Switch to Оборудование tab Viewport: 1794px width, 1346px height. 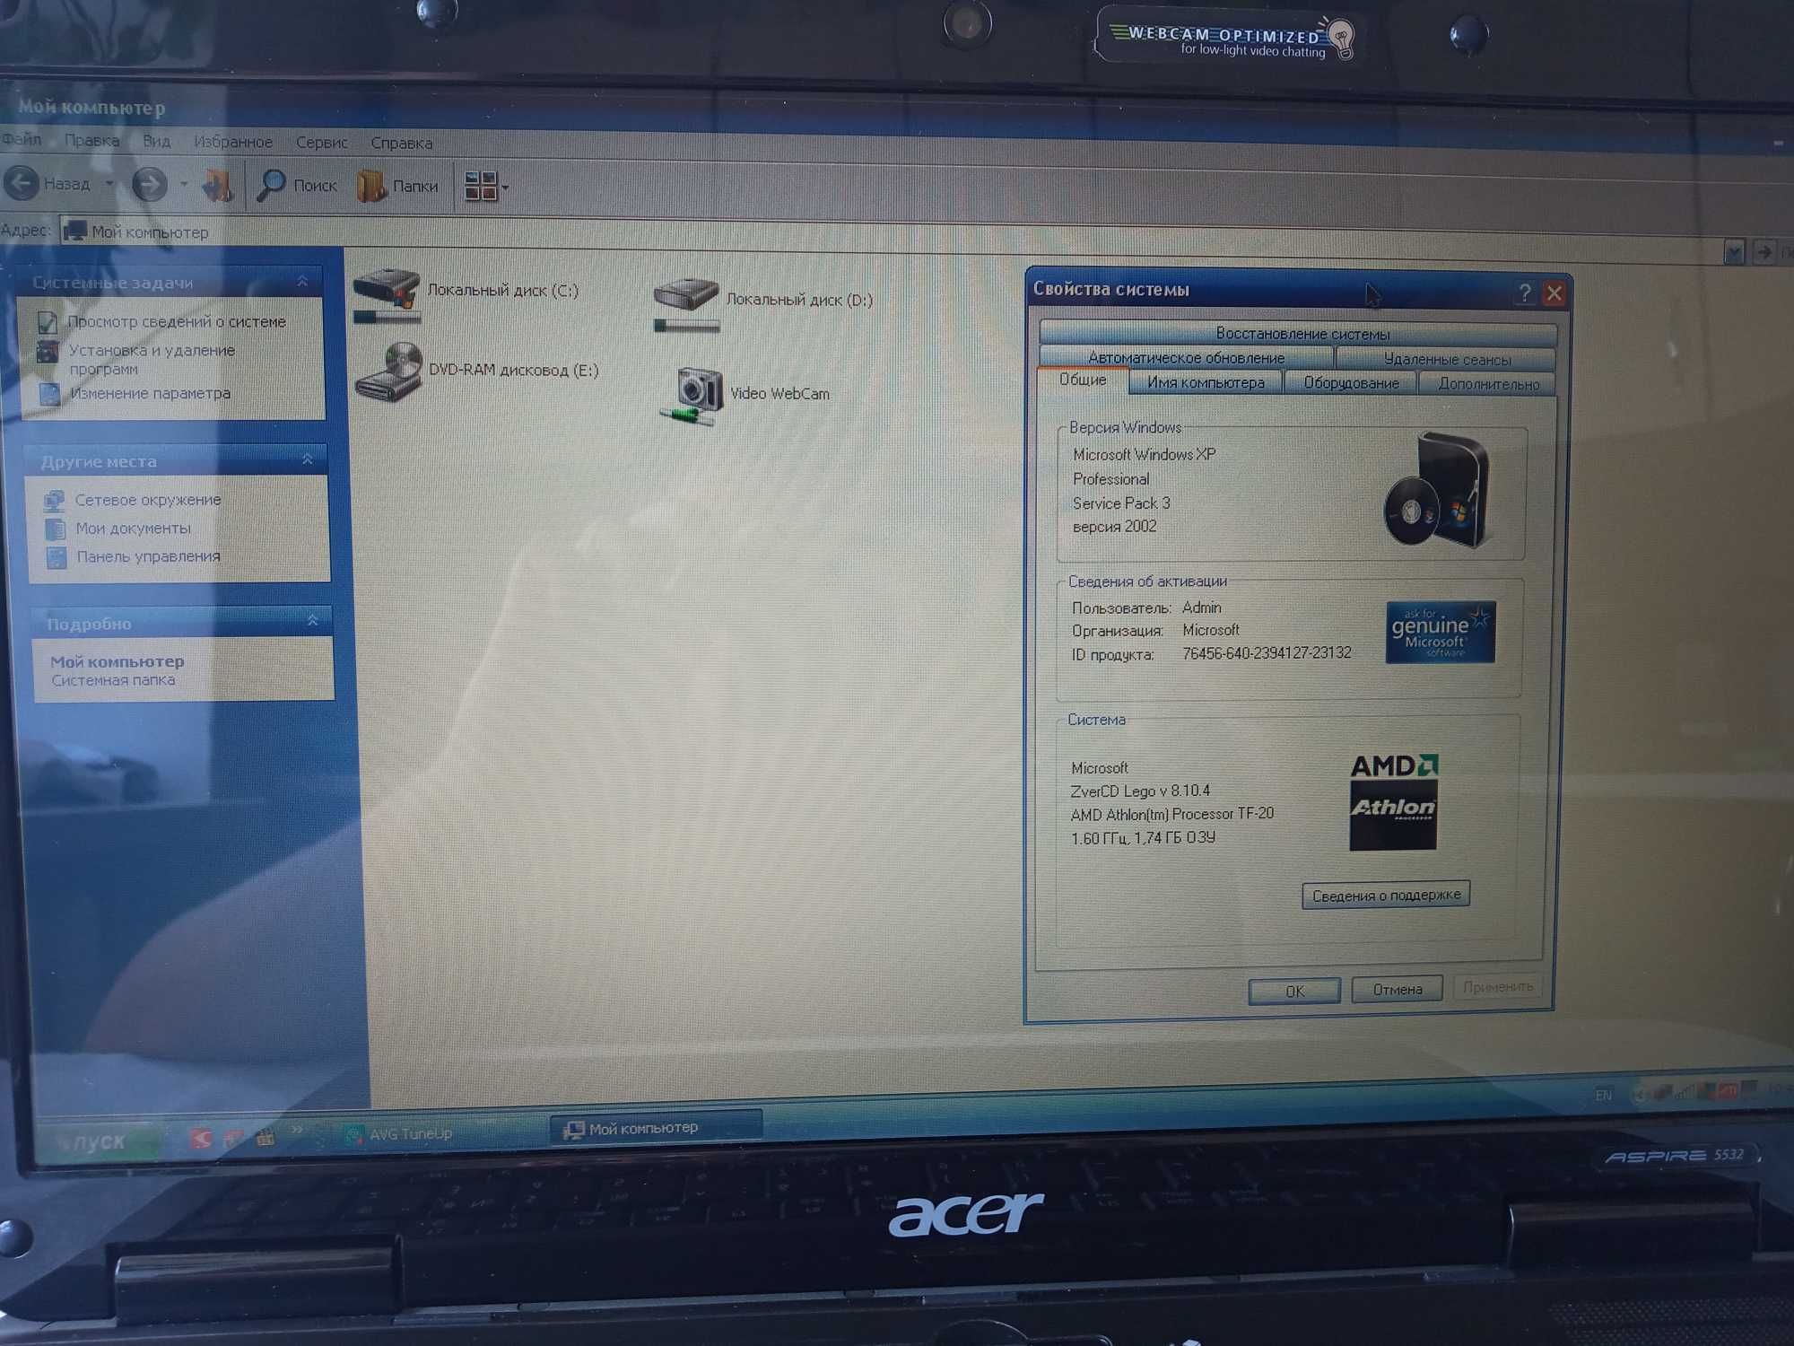point(1350,383)
